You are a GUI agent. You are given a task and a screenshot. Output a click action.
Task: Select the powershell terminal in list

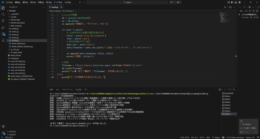click(229, 93)
